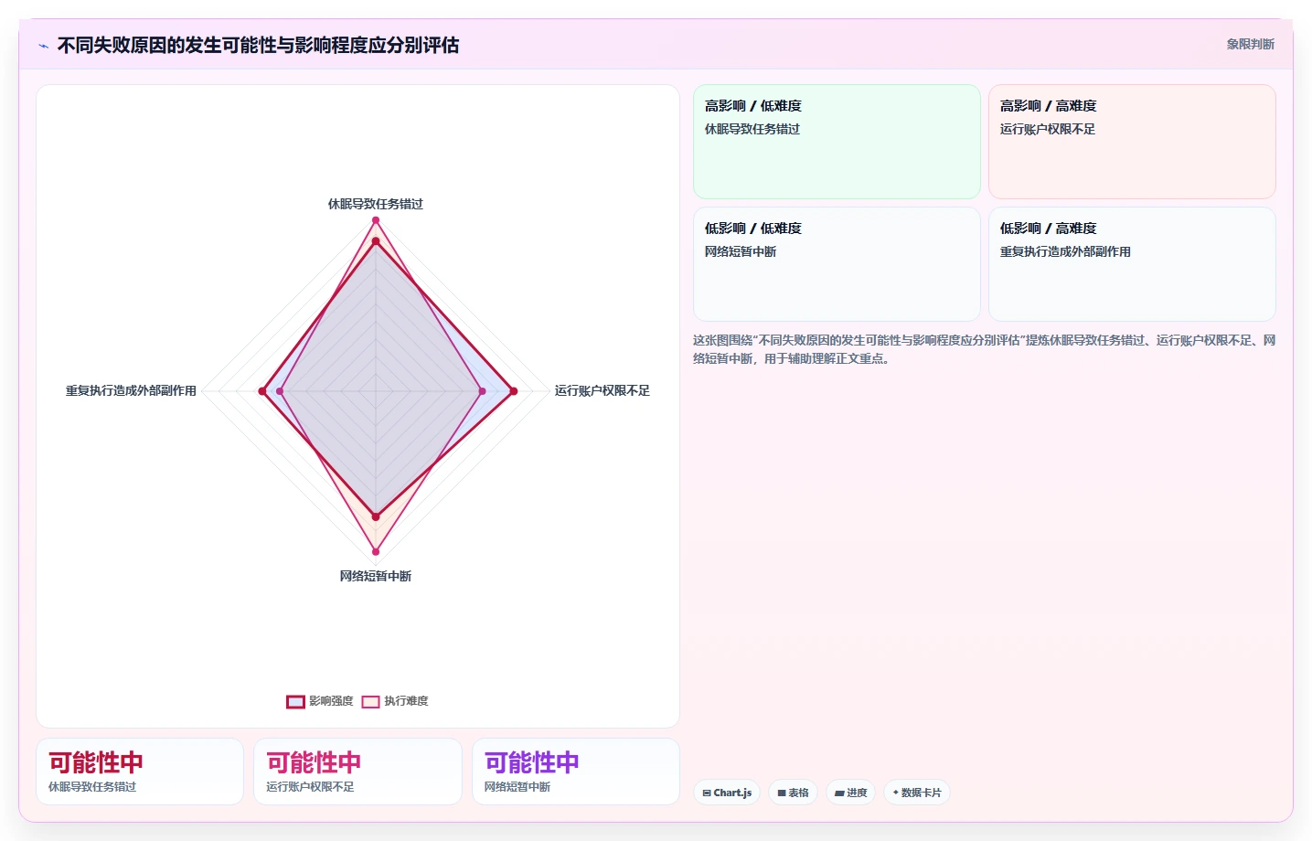Image resolution: width=1312 pixels, height=841 pixels.
Task: Click the 网络短暂中断 radar axis label
Action: pos(376,576)
